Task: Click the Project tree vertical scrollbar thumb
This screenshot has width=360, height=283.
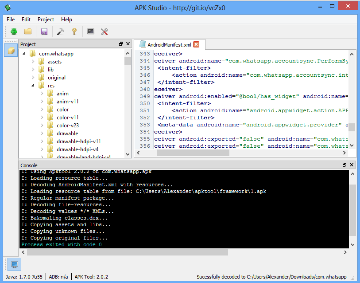Action: tap(128, 61)
